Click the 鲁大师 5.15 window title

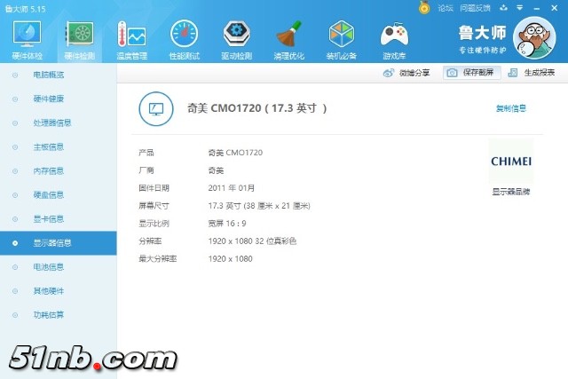(x=26, y=9)
